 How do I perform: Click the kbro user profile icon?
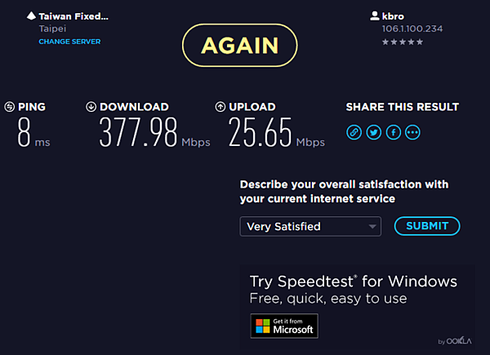(375, 16)
